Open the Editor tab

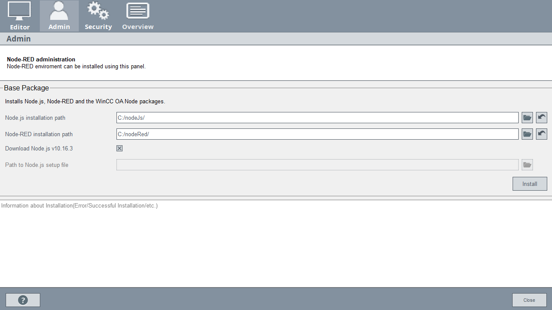[20, 16]
